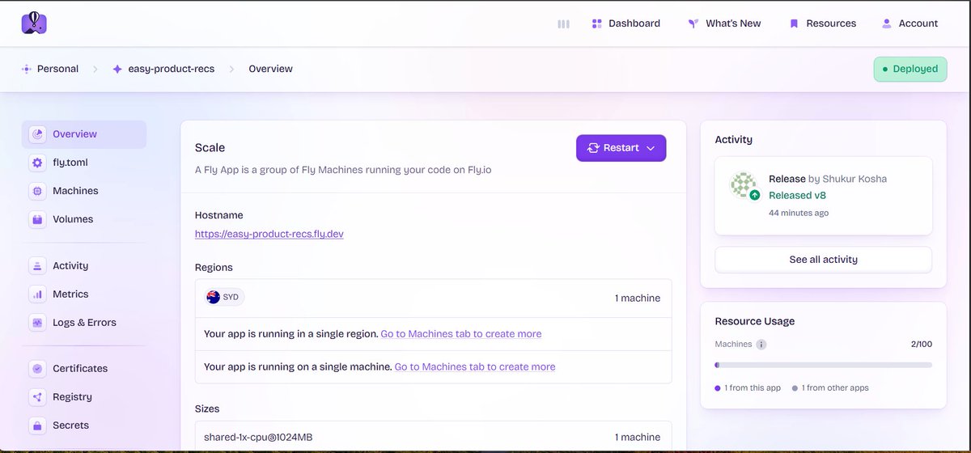Image resolution: width=971 pixels, height=453 pixels.
Task: Click the three-bar status icon in header
Action: click(x=563, y=23)
